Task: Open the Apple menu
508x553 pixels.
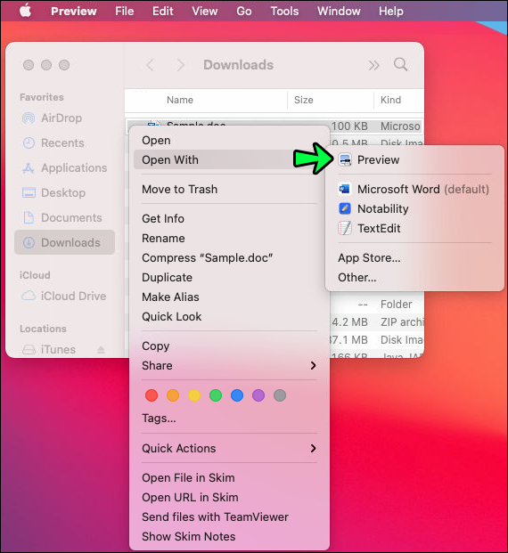Action: tap(25, 11)
